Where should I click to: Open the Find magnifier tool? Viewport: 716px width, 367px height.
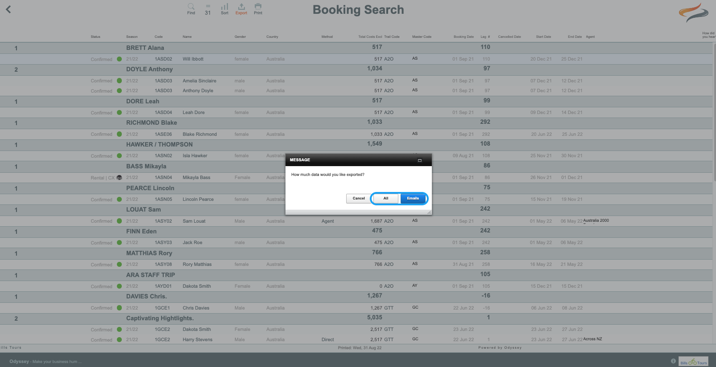click(x=191, y=9)
